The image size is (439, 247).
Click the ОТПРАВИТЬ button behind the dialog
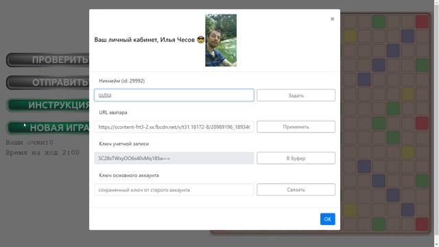48,82
